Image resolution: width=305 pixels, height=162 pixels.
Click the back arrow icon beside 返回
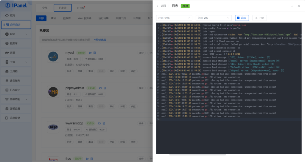(158, 6)
